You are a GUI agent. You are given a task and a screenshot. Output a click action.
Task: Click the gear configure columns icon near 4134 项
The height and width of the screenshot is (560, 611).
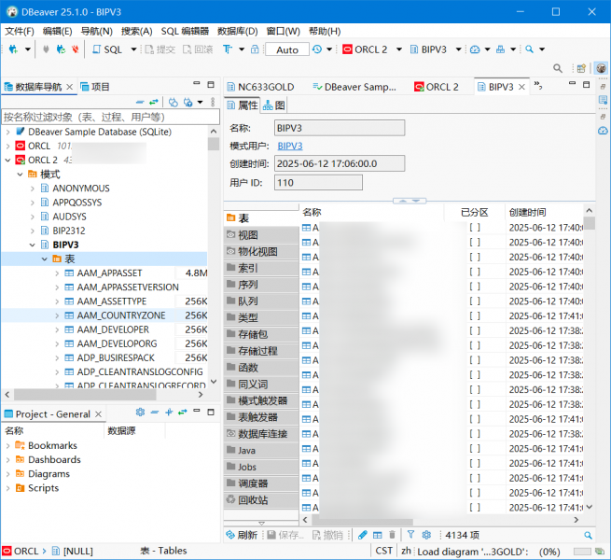pyautogui.click(x=426, y=535)
